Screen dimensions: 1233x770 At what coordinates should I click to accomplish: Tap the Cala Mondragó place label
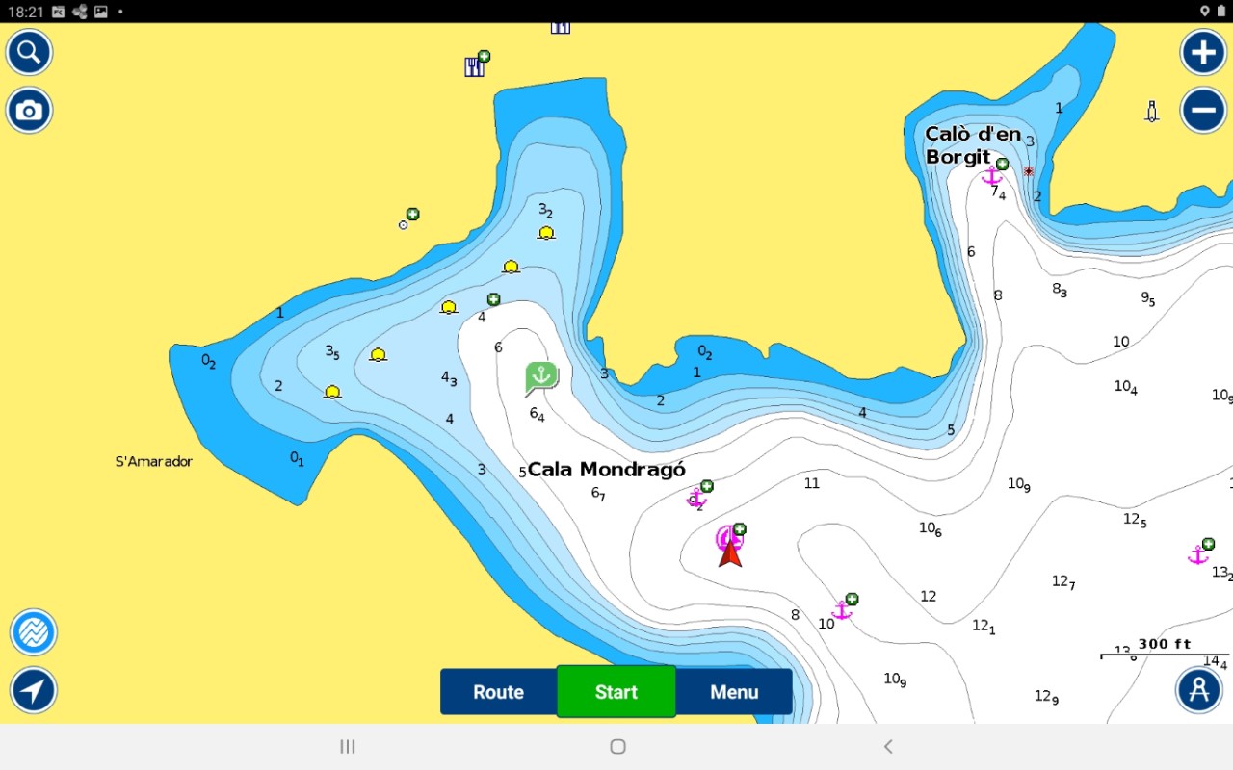pos(607,470)
